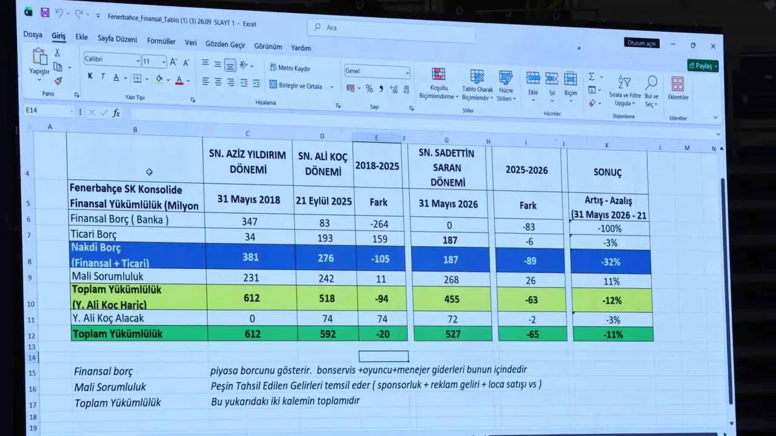Click the Save icon in title bar
The height and width of the screenshot is (436, 776).
pos(44,12)
